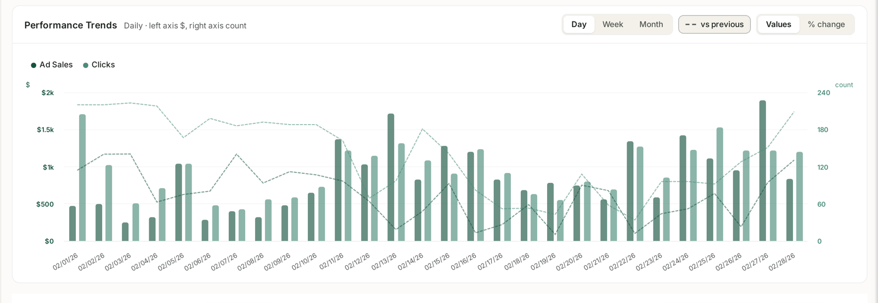This screenshot has width=878, height=303.
Task: Click the Ad Sales bar for 02/13/26
Action: point(391,177)
